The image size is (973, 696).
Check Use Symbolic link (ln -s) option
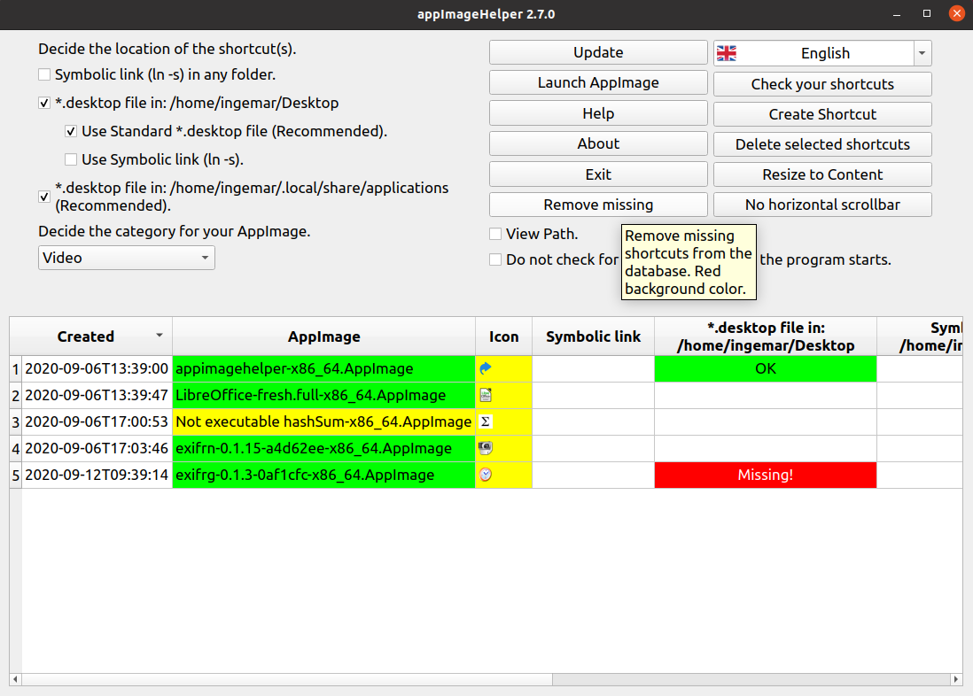click(x=71, y=159)
